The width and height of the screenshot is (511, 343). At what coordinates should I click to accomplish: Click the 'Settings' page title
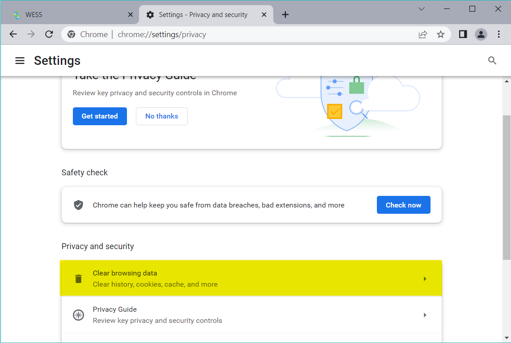57,61
